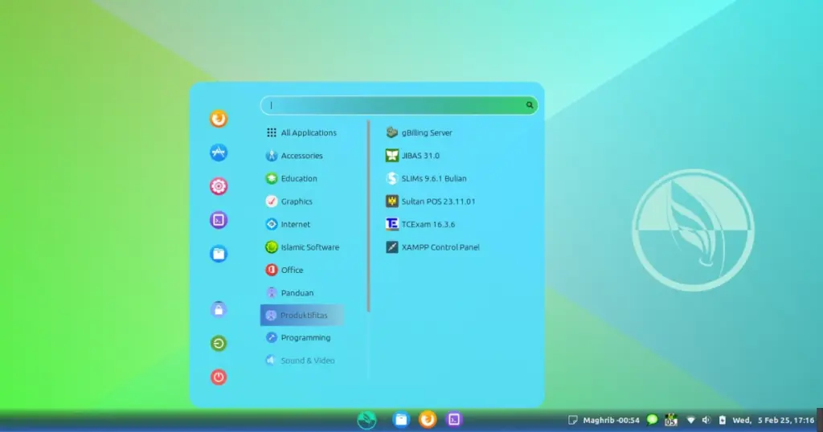Click the green logout icon
This screenshot has height=432, width=823.
(x=219, y=344)
